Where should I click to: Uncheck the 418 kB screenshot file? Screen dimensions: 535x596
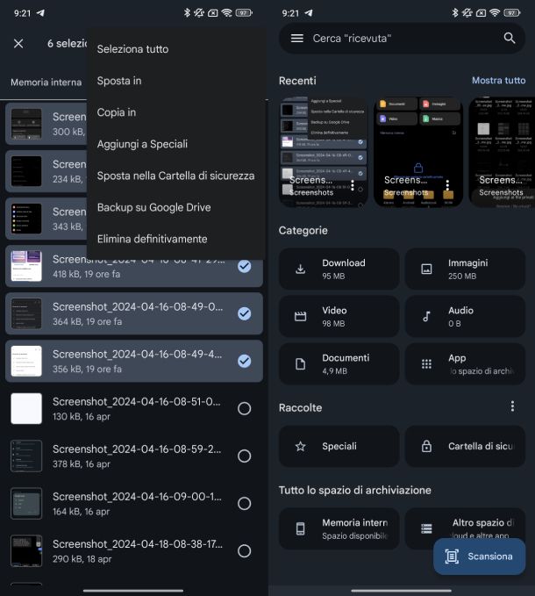(x=244, y=266)
